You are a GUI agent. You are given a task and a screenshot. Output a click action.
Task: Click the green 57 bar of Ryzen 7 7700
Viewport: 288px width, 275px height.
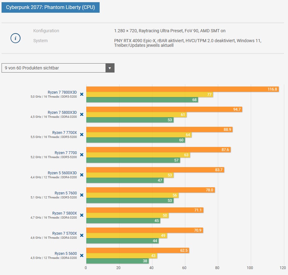coord(133,160)
